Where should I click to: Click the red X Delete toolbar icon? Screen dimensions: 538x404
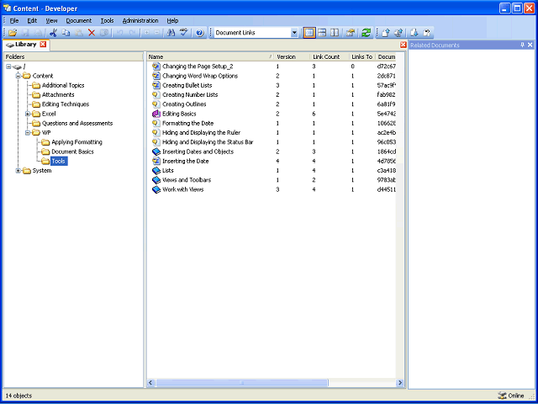92,33
